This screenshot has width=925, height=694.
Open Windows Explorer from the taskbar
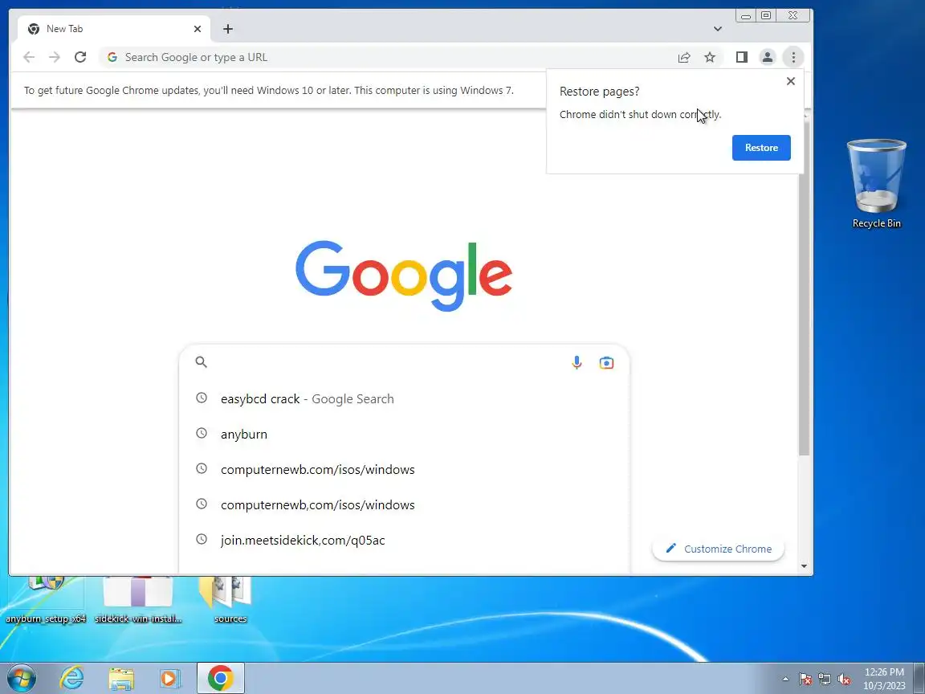coord(121,679)
